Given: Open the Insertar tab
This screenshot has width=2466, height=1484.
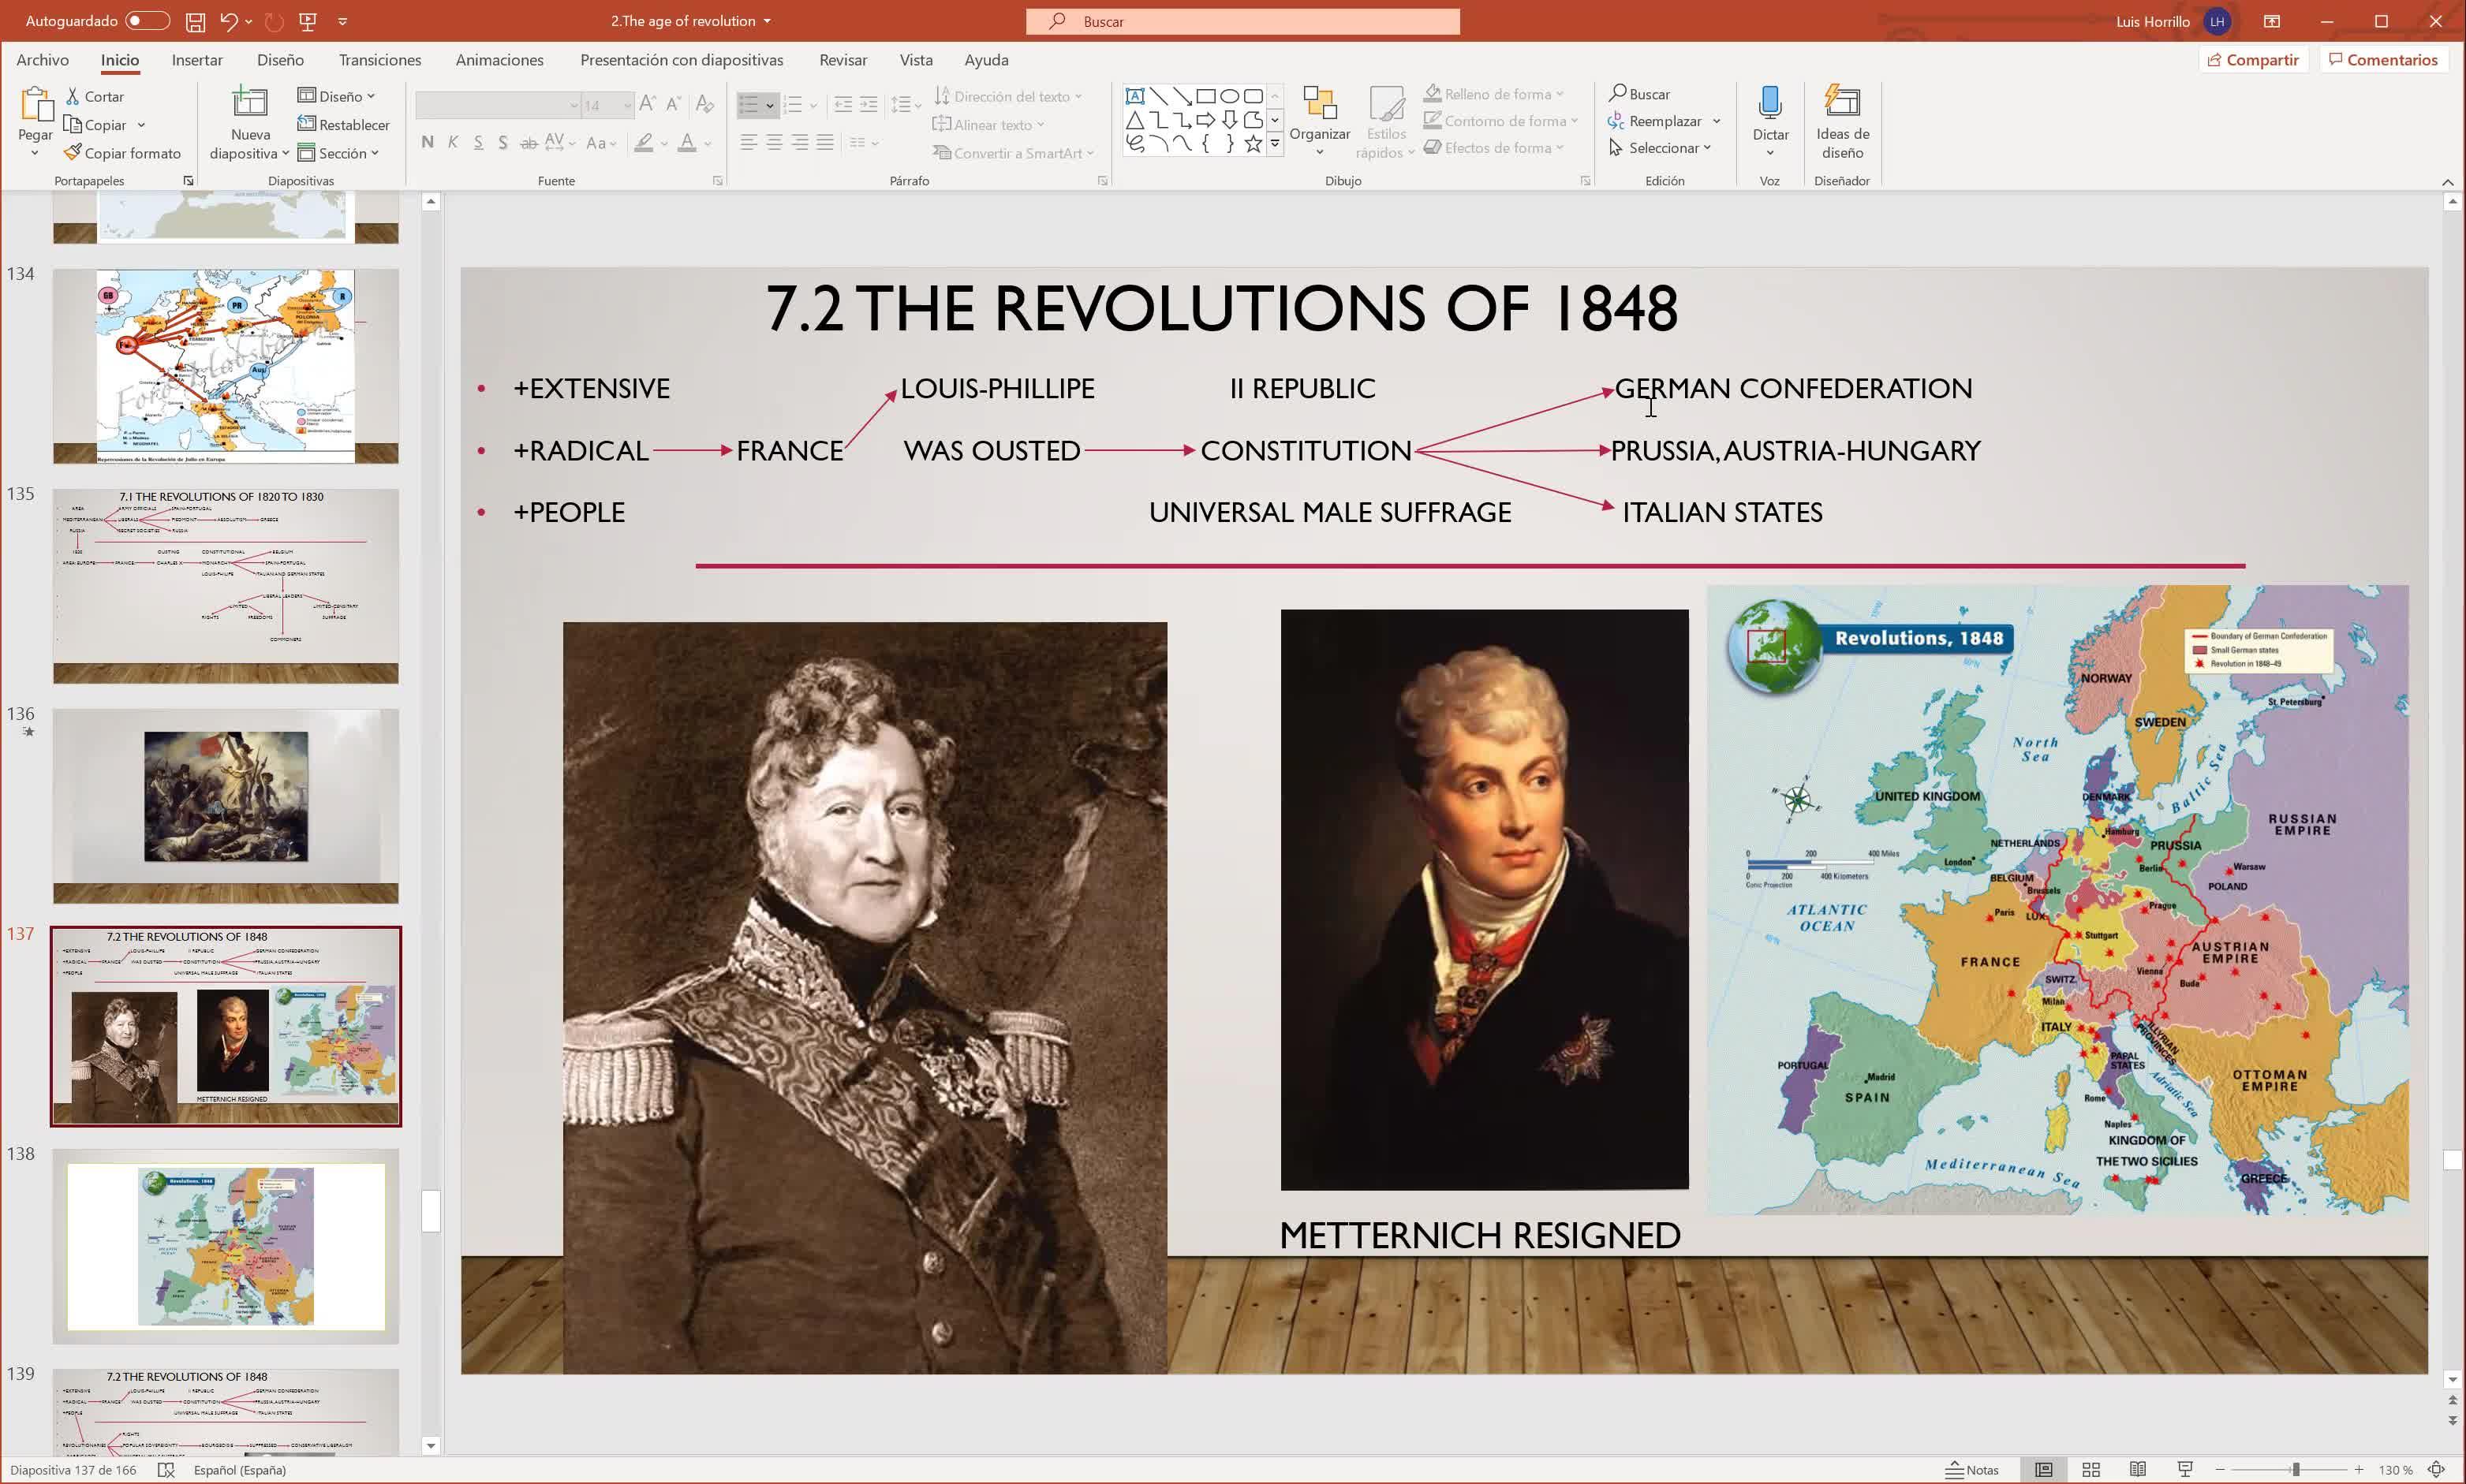Looking at the screenshot, I should pyautogui.click(x=197, y=60).
